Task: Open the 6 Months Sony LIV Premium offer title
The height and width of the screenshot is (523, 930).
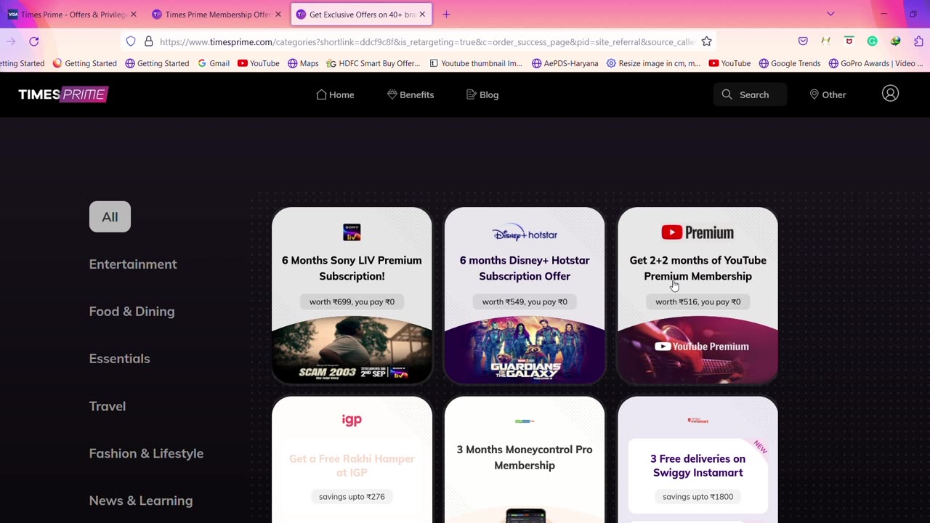Action: 352,268
